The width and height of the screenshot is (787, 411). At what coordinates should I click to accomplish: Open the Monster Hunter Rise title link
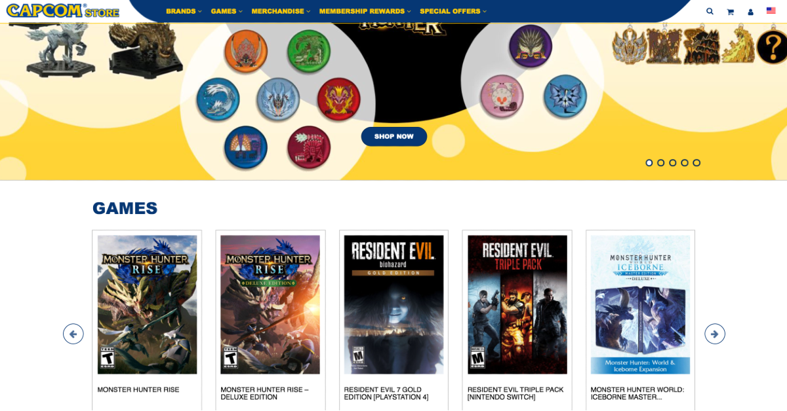tap(138, 389)
